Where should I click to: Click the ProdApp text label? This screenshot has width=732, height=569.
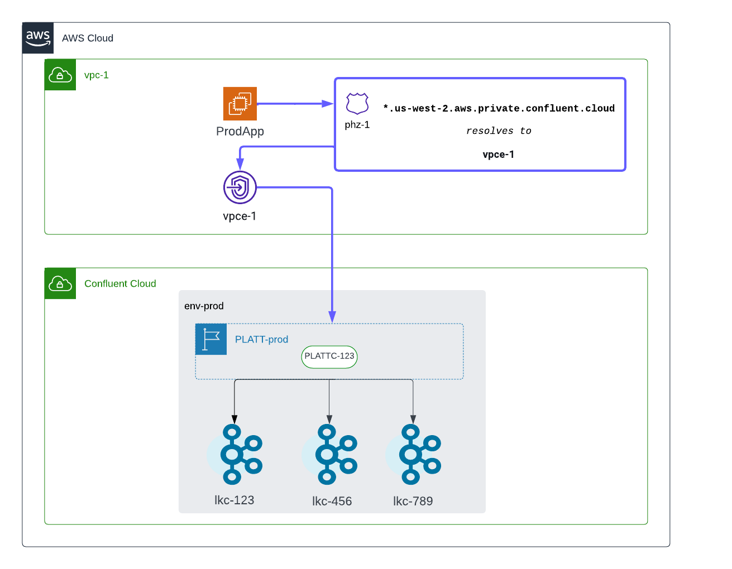[240, 132]
